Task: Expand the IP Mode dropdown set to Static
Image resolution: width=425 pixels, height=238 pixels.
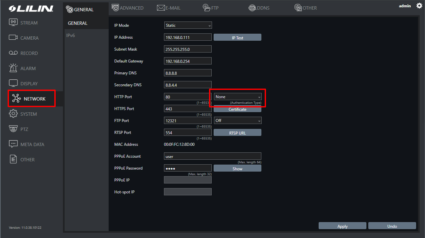Action: 188,25
